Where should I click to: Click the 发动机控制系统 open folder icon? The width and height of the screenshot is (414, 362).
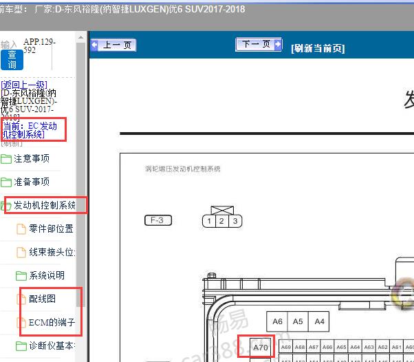pos(6,206)
